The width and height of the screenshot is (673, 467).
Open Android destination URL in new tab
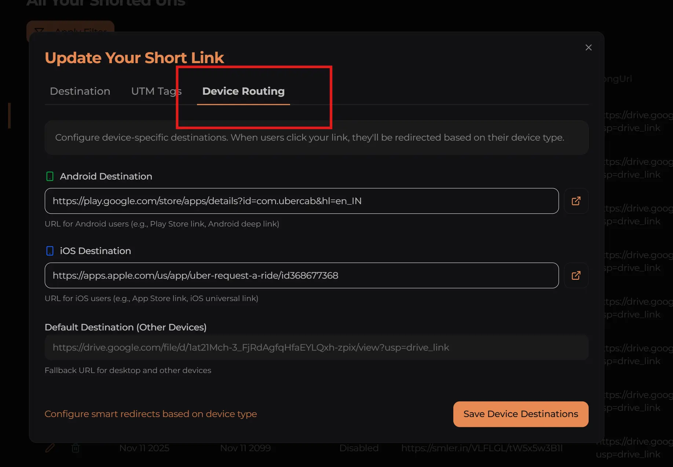coord(576,201)
